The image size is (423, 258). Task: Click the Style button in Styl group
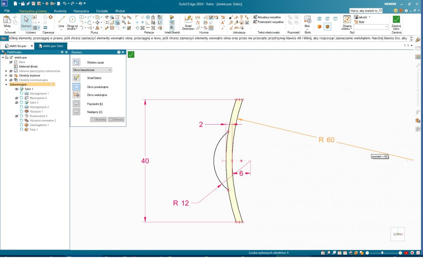[x=359, y=22]
